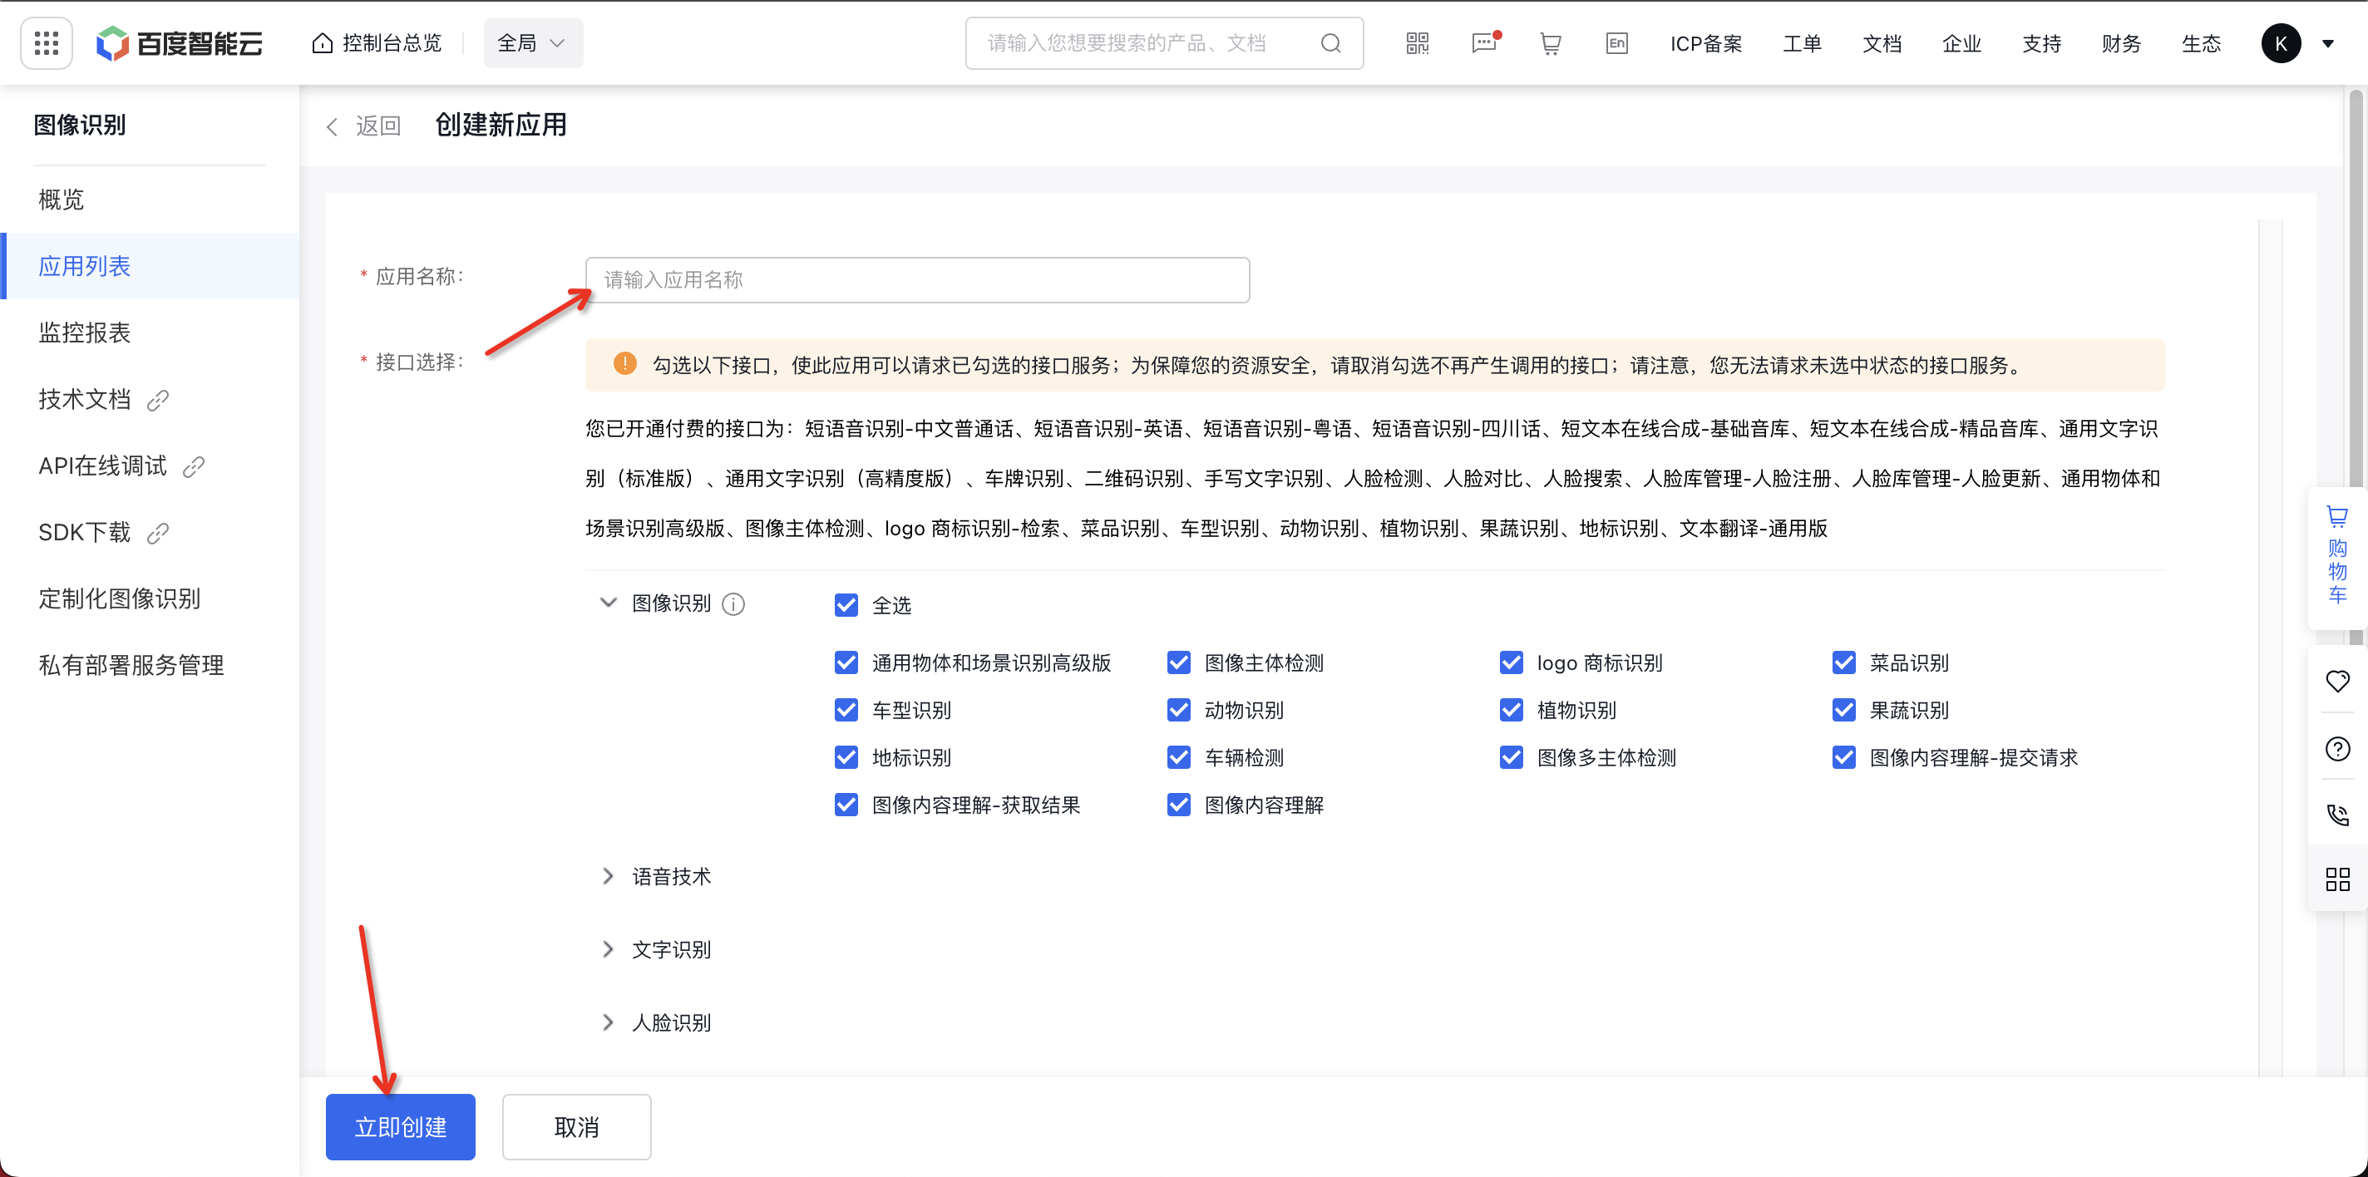Uncheck 植物识别 checkbox

pos(1512,710)
